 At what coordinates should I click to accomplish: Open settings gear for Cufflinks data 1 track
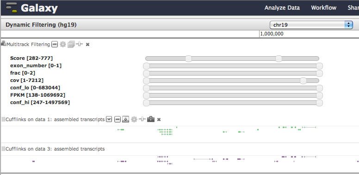134,119
